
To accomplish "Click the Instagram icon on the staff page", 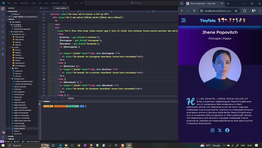I will [212, 130].
